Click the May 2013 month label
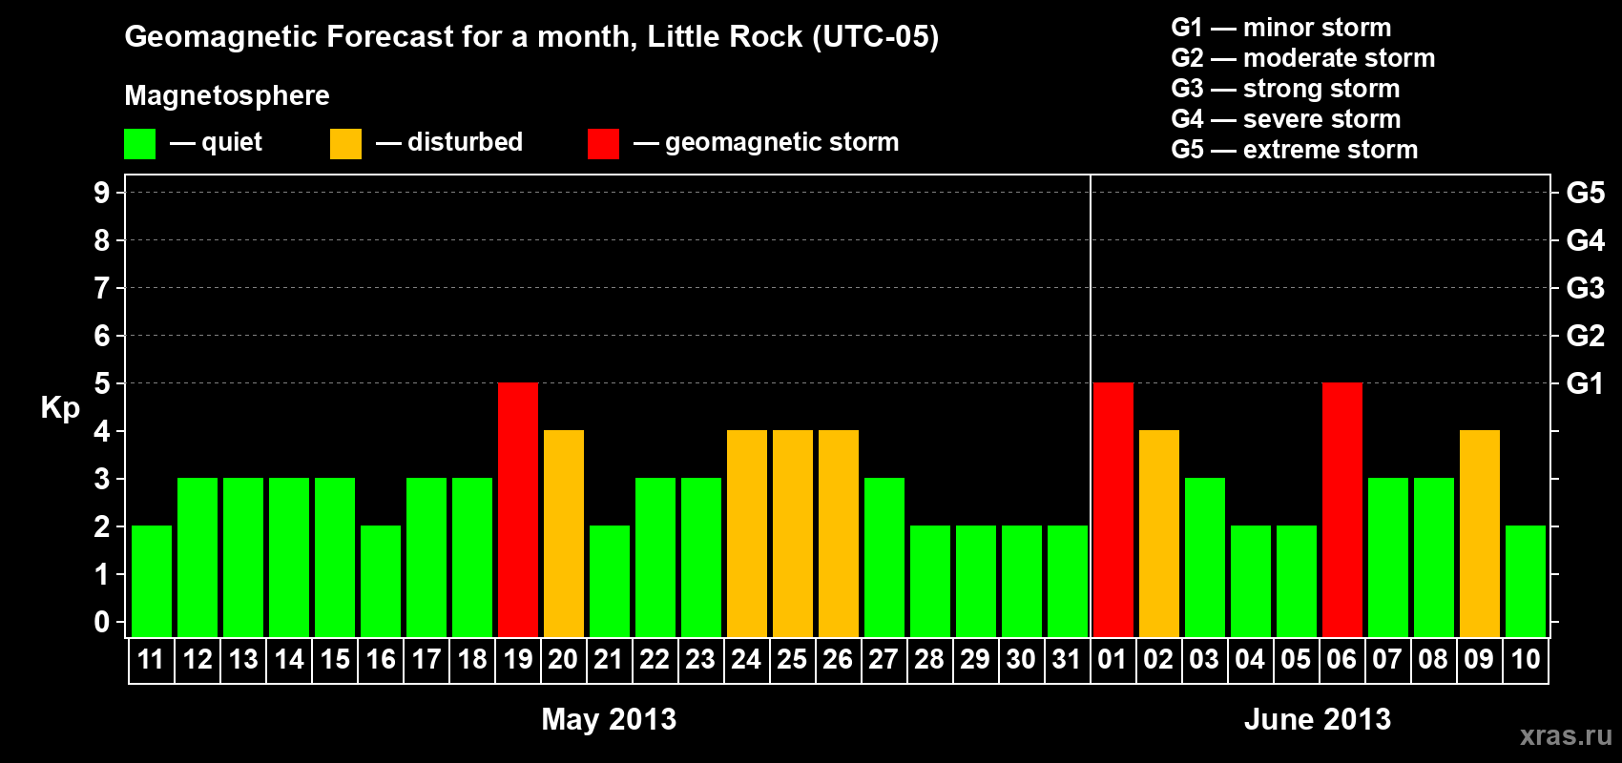 tap(609, 719)
